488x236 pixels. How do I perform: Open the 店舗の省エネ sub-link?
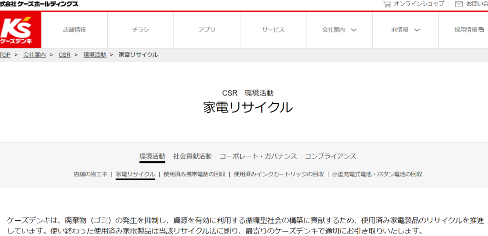[91, 174]
